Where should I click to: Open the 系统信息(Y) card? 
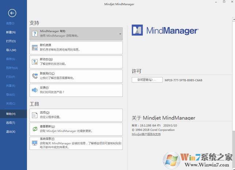coord(76,143)
